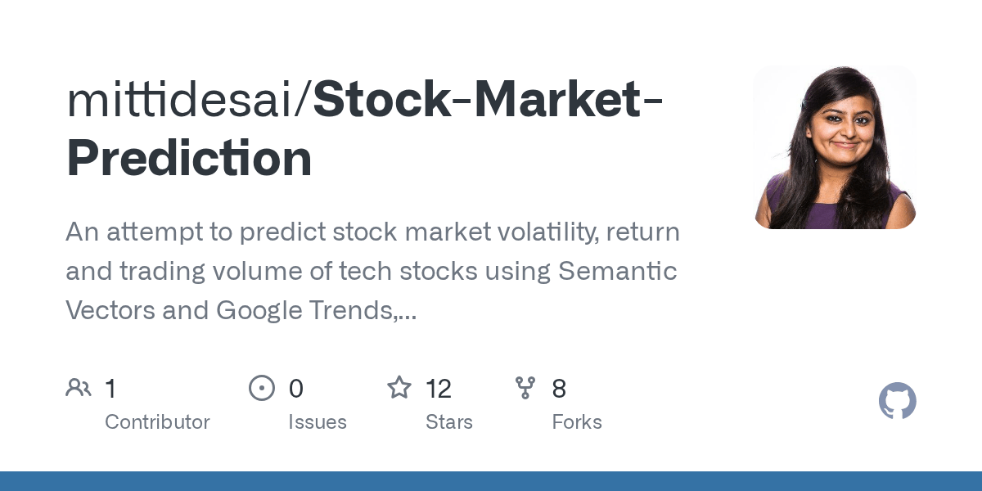Select the Forks label

coord(577,422)
